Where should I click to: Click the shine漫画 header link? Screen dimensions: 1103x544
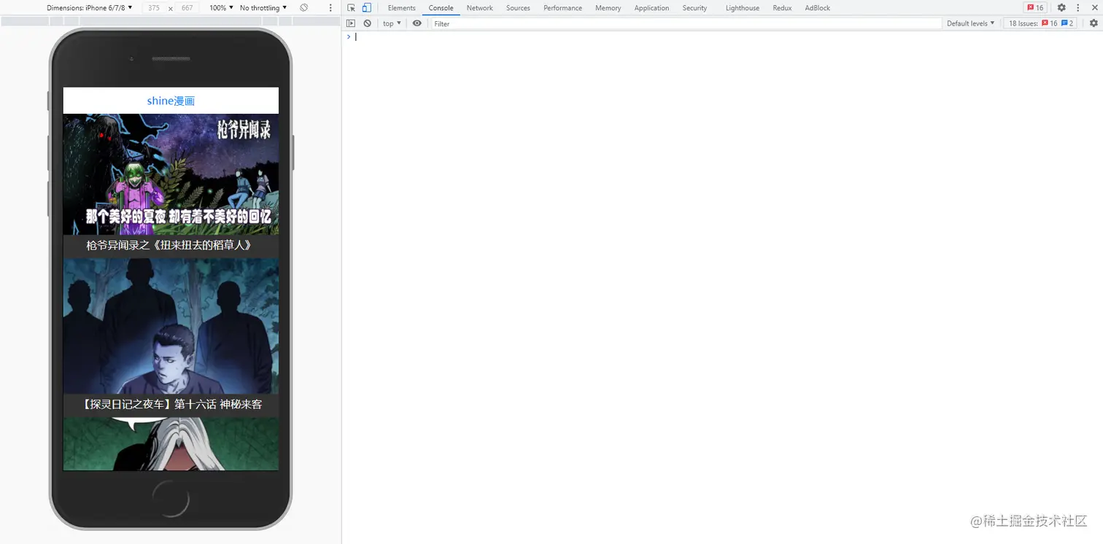(x=171, y=101)
